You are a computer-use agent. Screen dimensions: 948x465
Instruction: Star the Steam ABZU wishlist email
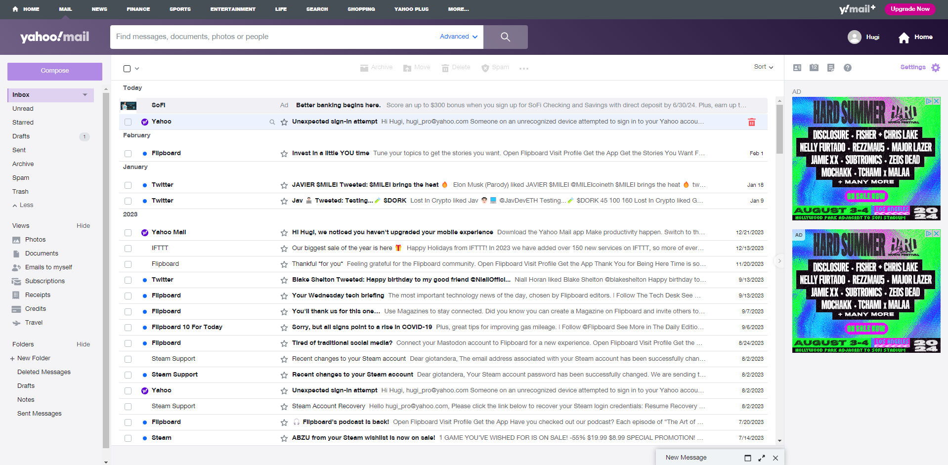[284, 438]
